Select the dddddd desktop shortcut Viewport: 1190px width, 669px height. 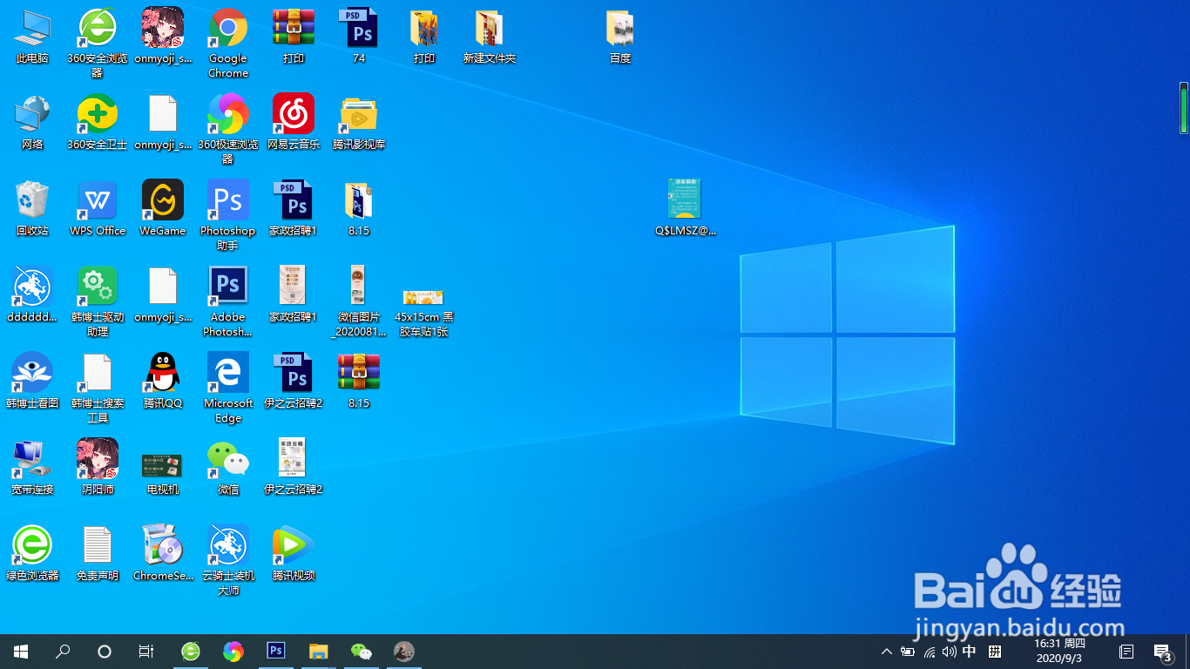point(32,295)
